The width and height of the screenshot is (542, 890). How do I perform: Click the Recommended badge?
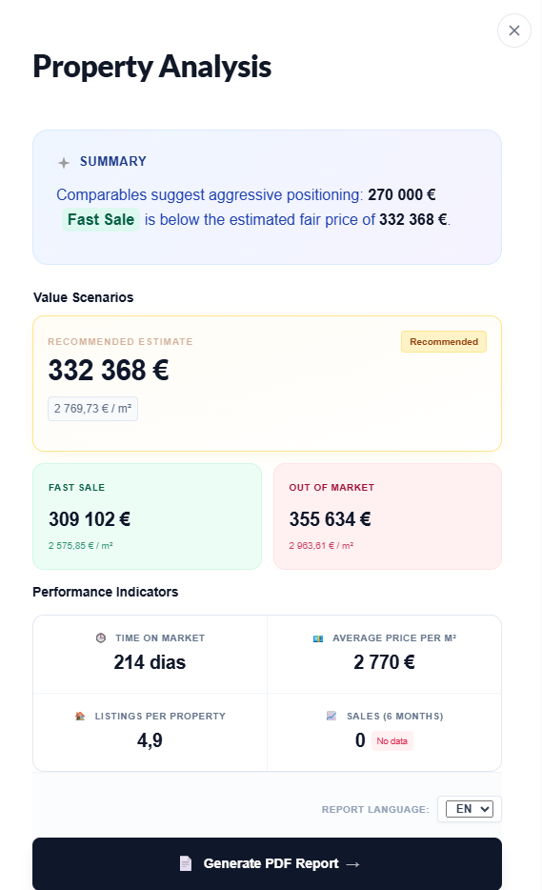click(444, 342)
